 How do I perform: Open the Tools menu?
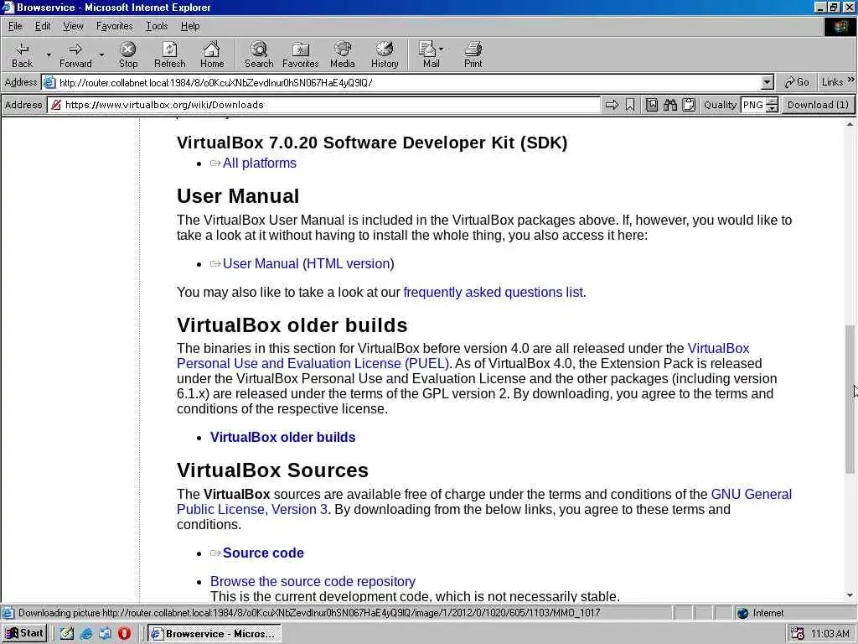[x=157, y=26]
